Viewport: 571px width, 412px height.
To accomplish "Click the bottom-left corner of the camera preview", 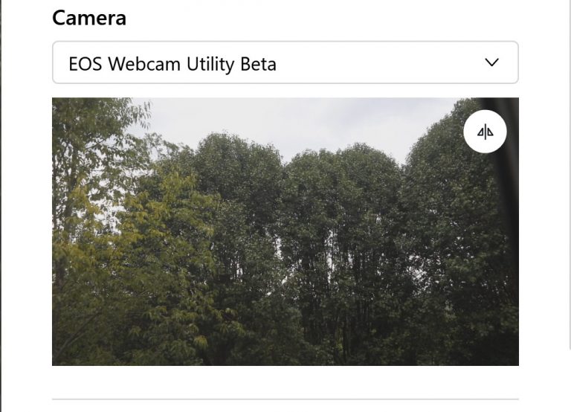I will coord(55,362).
